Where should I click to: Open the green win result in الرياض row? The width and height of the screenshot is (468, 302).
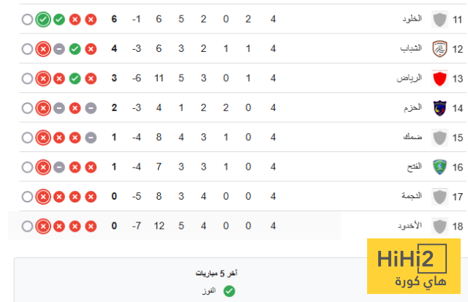point(75,78)
